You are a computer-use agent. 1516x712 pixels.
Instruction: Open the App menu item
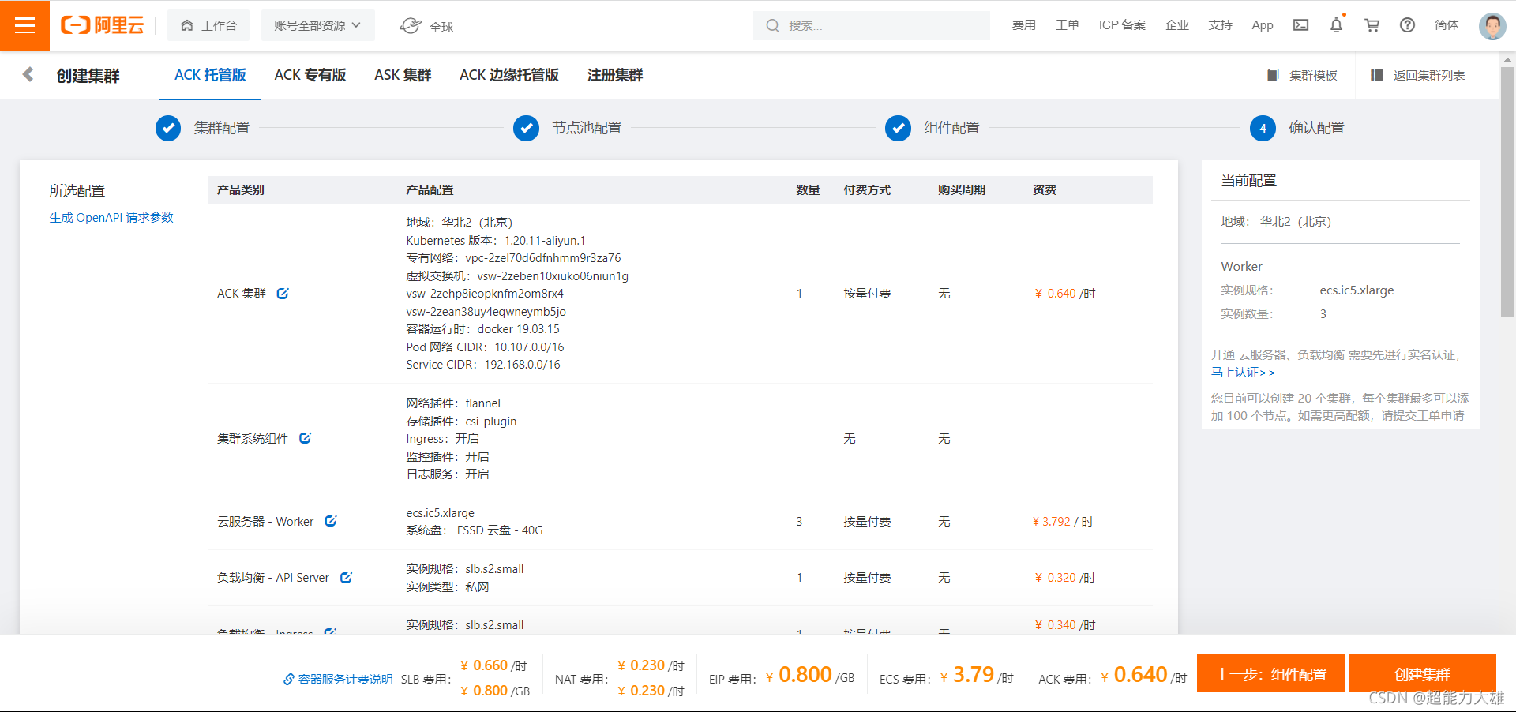pos(1262,25)
